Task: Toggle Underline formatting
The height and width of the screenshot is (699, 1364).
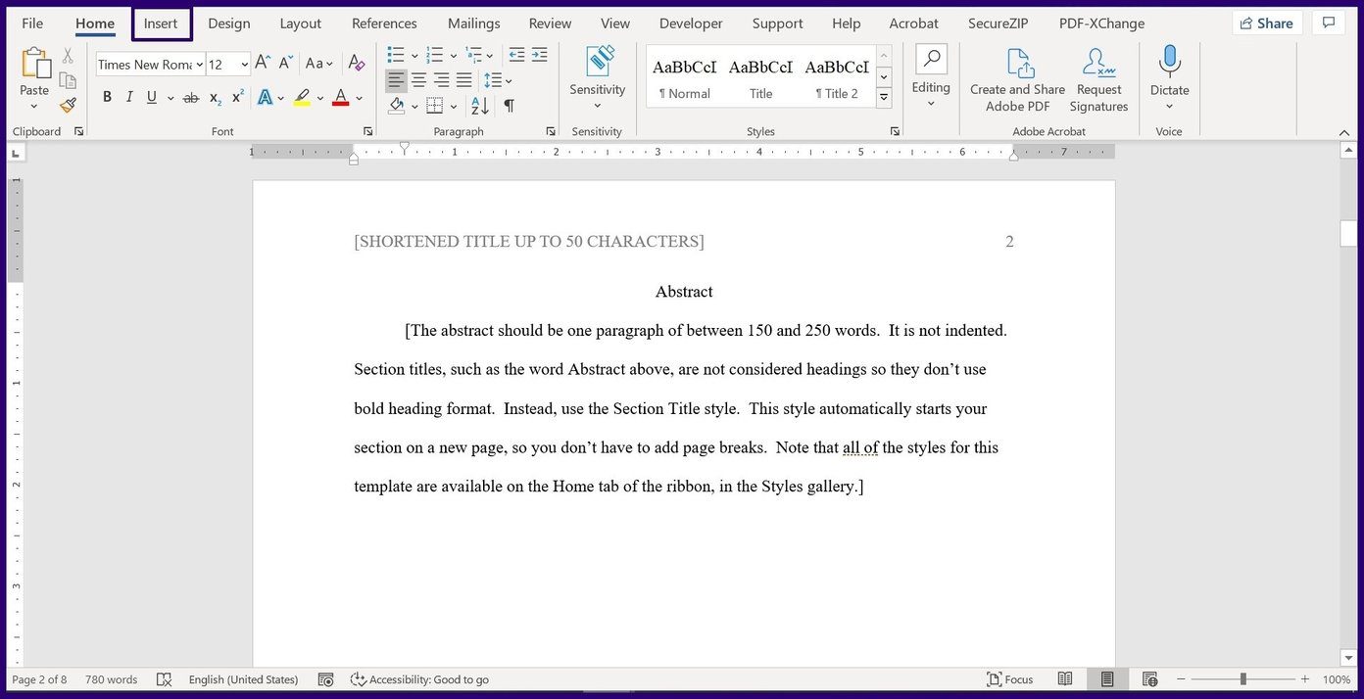Action: click(x=152, y=97)
